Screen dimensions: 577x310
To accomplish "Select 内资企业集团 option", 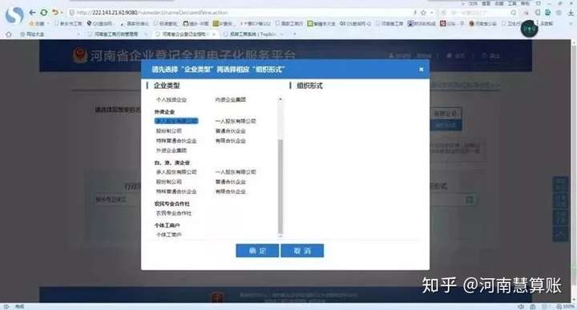I will (230, 99).
